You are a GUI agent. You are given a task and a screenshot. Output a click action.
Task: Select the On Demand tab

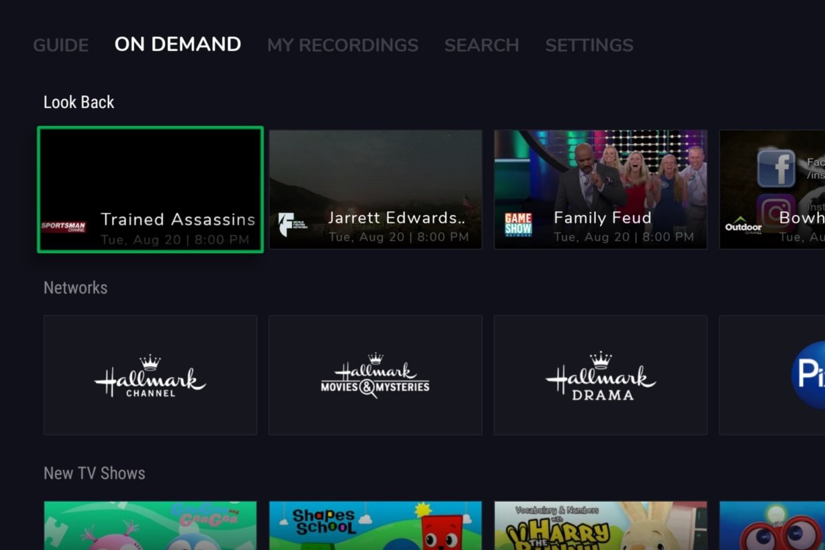[x=177, y=45]
